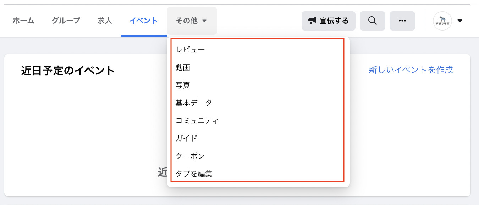Open ガイド from the dropdown
Viewport: 479px width, 205px height.
point(186,138)
